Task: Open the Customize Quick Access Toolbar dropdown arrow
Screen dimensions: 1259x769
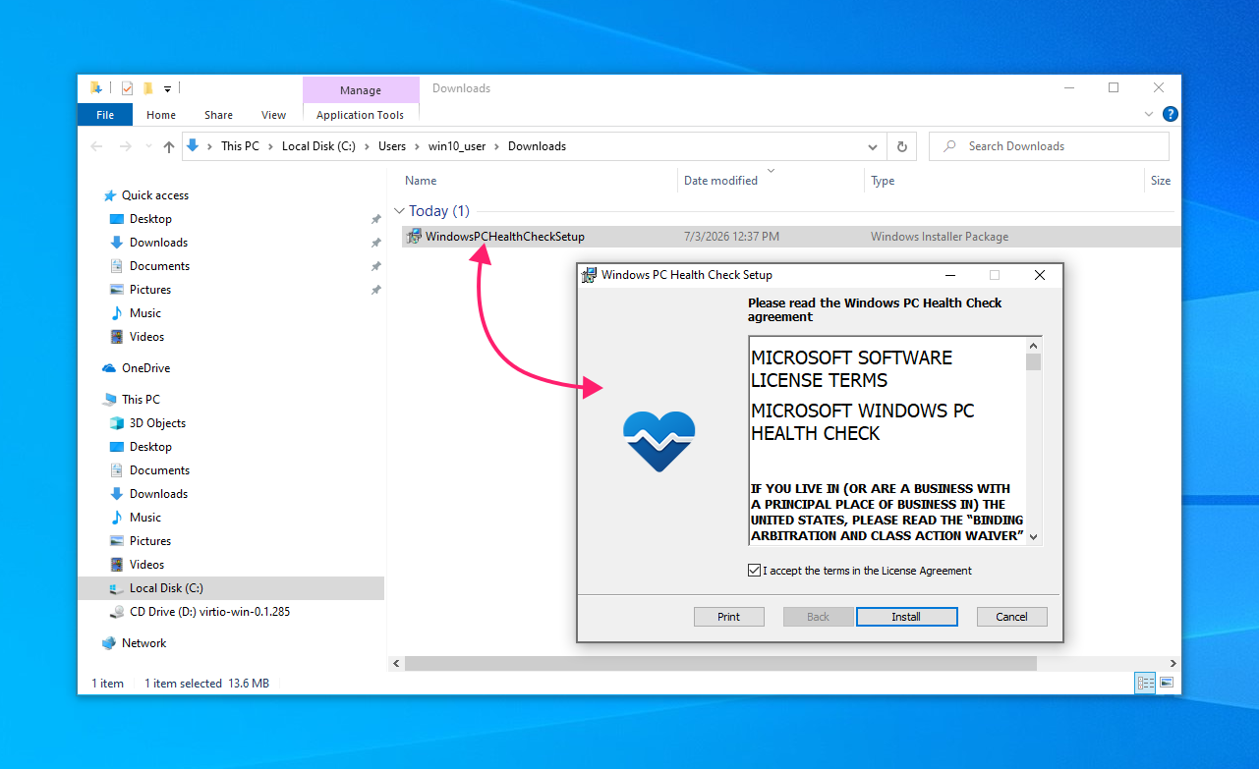Action: [167, 88]
